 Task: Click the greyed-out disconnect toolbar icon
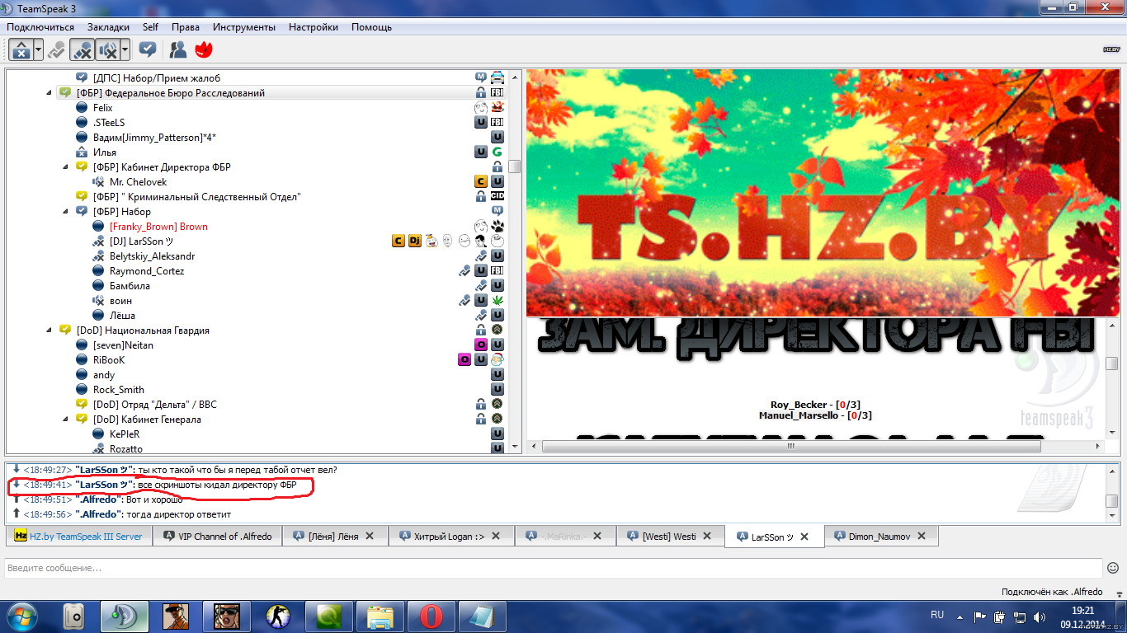point(56,49)
